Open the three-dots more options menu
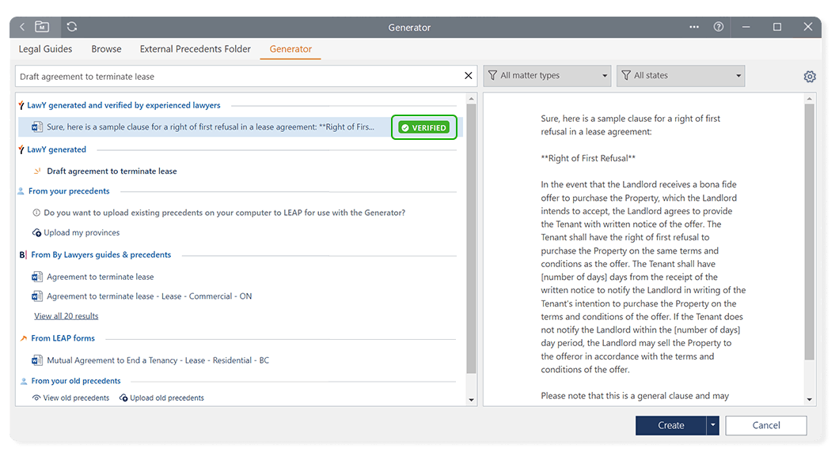 (694, 27)
